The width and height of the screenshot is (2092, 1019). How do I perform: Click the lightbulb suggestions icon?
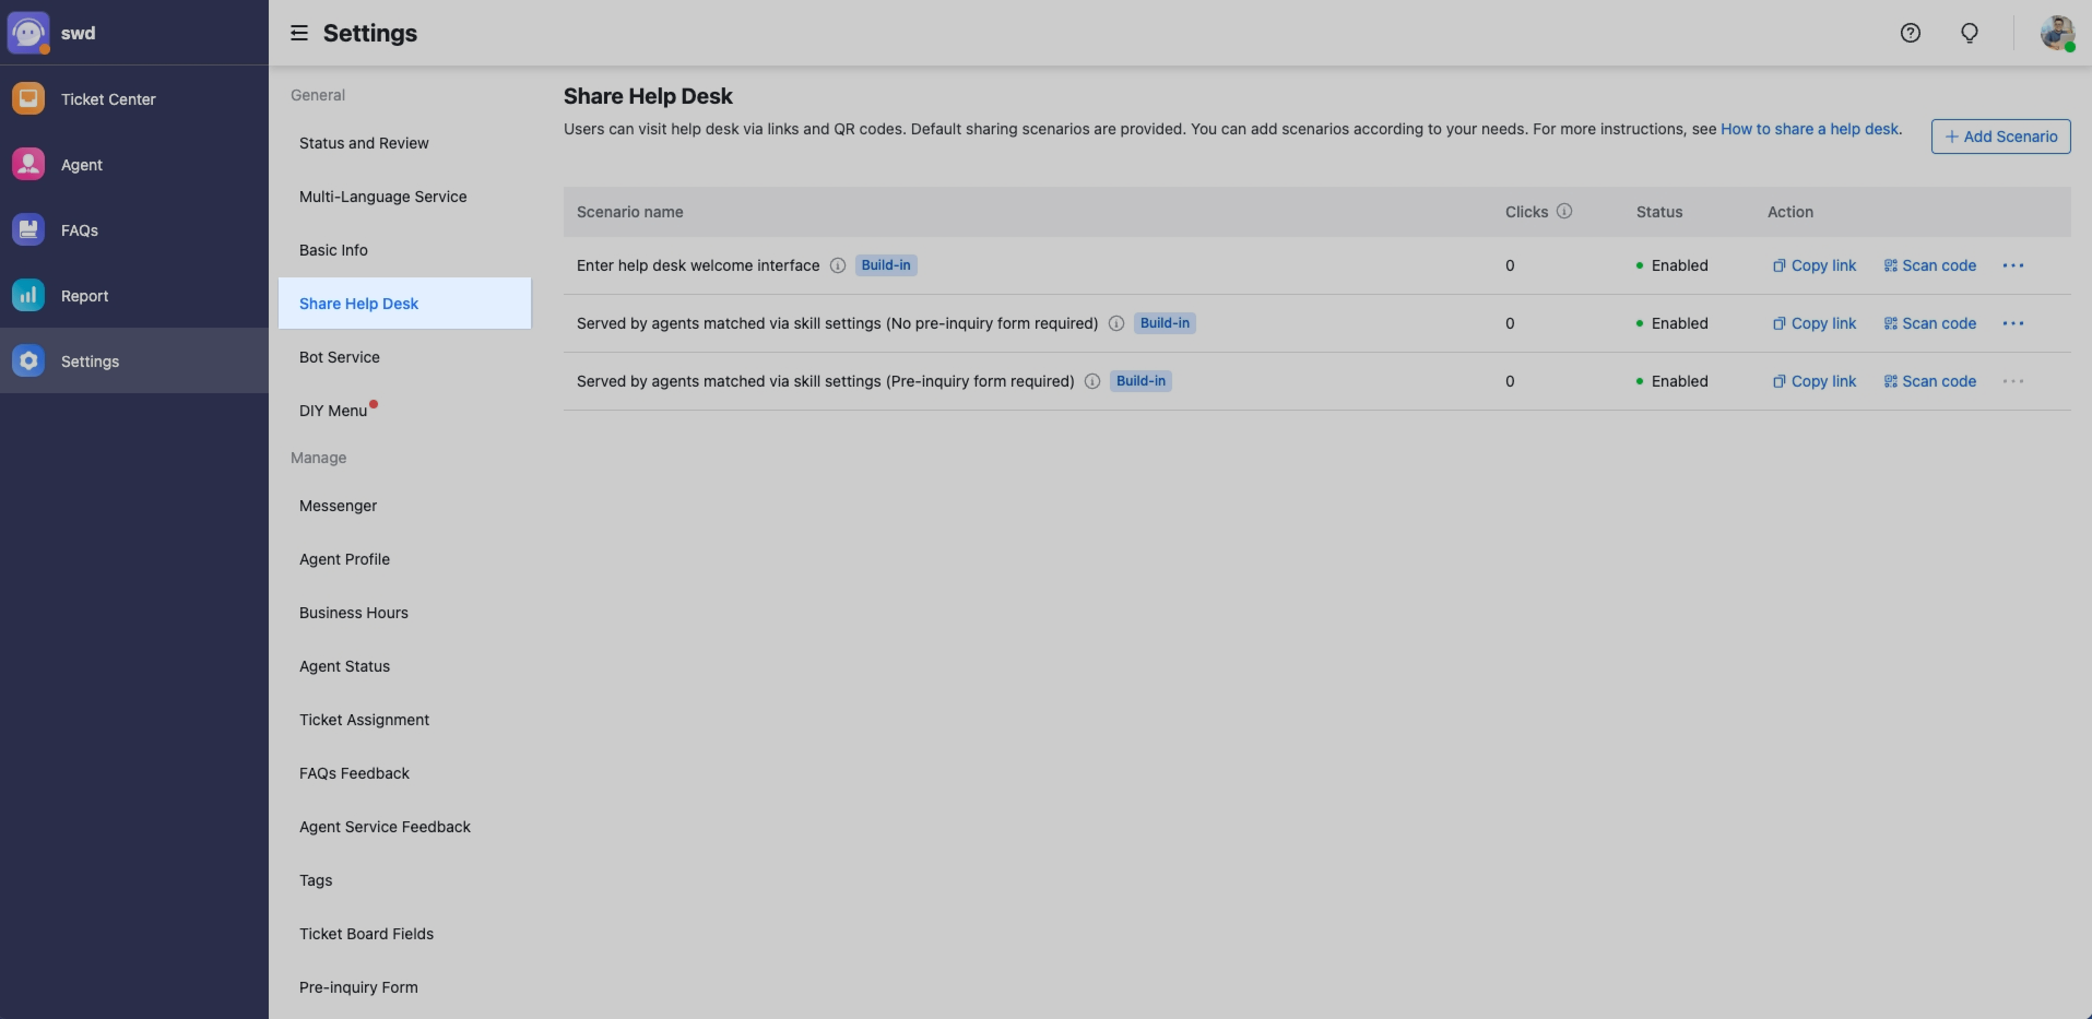tap(1969, 32)
